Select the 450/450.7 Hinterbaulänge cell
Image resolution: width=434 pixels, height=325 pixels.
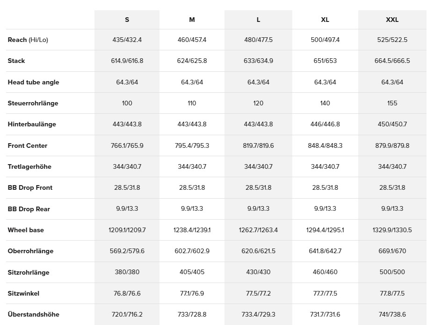point(392,124)
